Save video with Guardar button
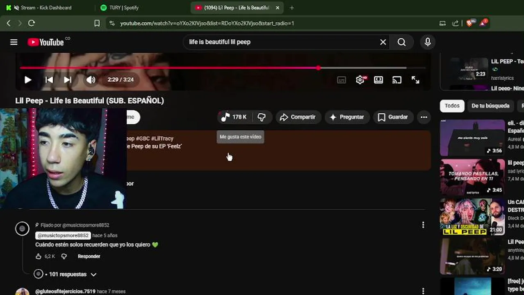Screen dimensions: 524x295 [393, 117]
